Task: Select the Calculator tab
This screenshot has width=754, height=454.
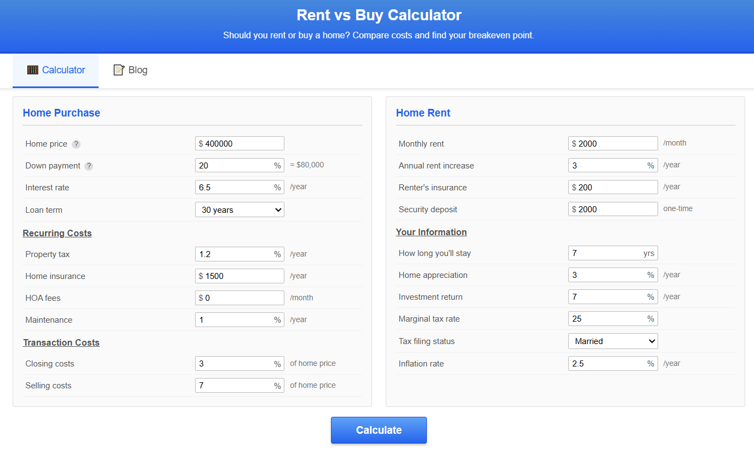Action: (55, 69)
